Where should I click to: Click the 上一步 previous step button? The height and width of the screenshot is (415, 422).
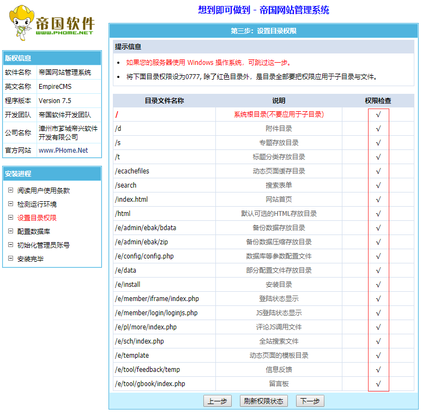point(217,401)
